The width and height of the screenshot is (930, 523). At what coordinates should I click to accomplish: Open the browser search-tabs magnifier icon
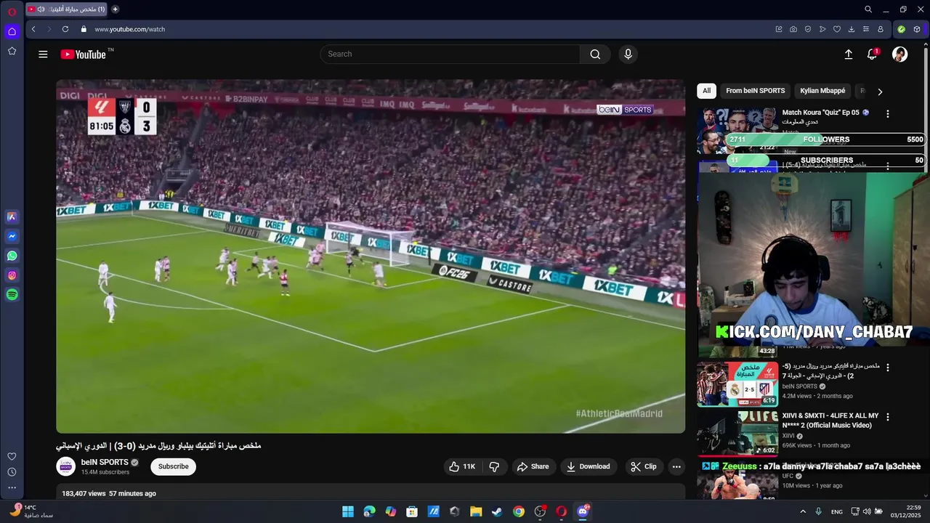tap(868, 9)
